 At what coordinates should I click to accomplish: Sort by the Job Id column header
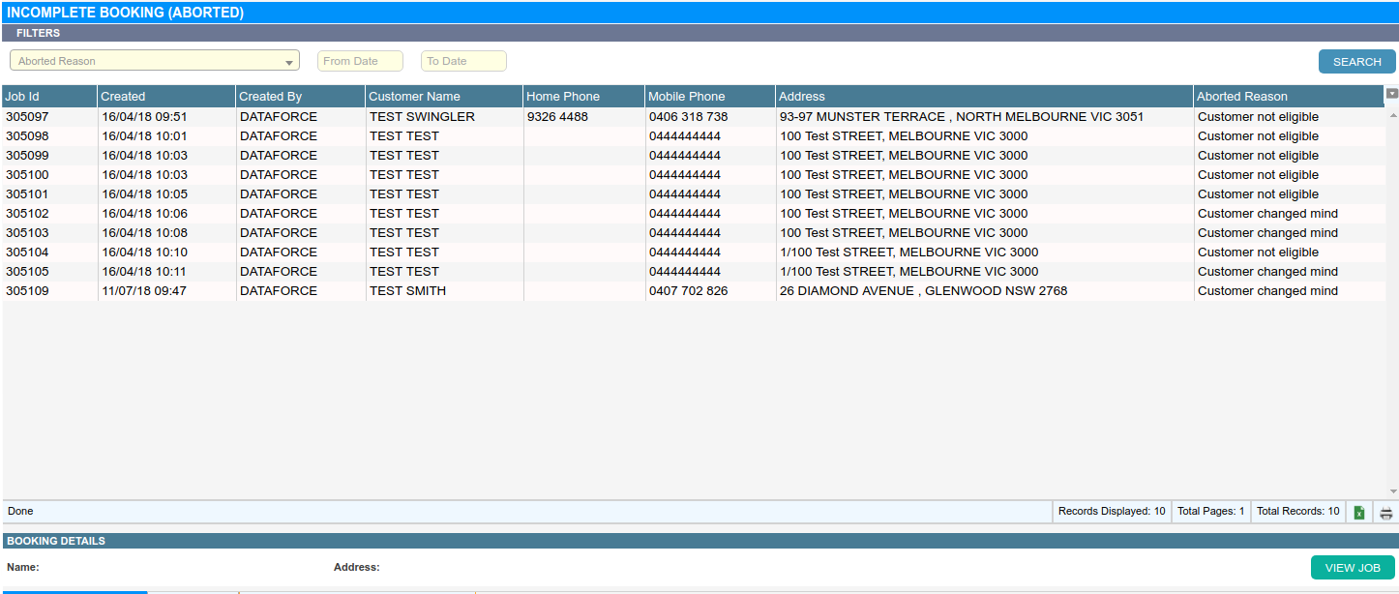click(x=48, y=97)
